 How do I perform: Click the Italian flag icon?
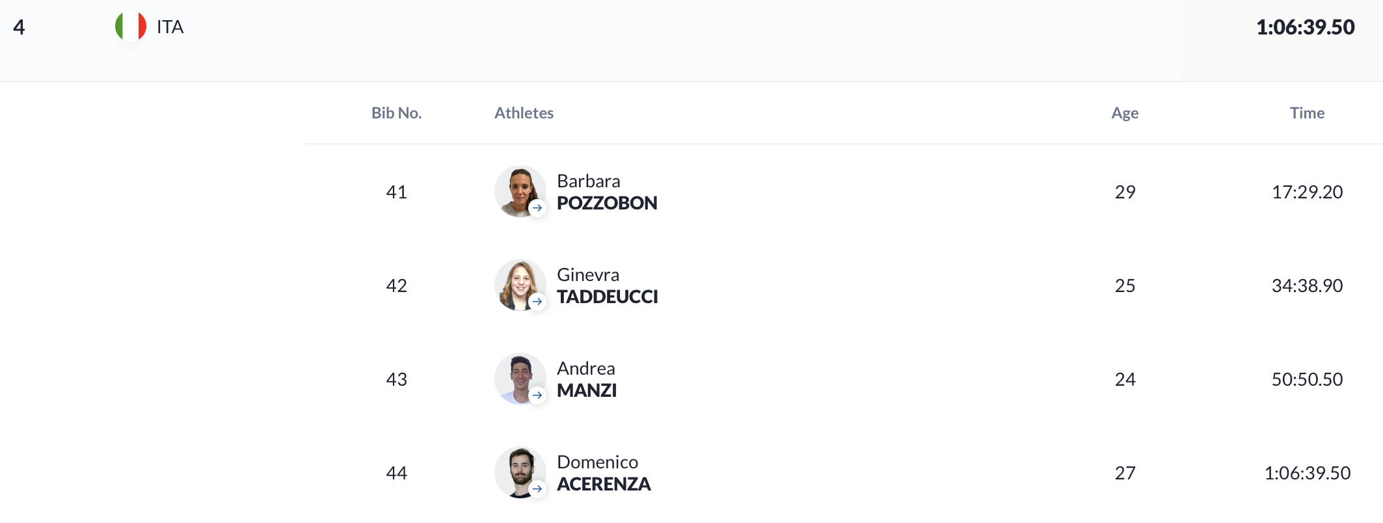131,27
